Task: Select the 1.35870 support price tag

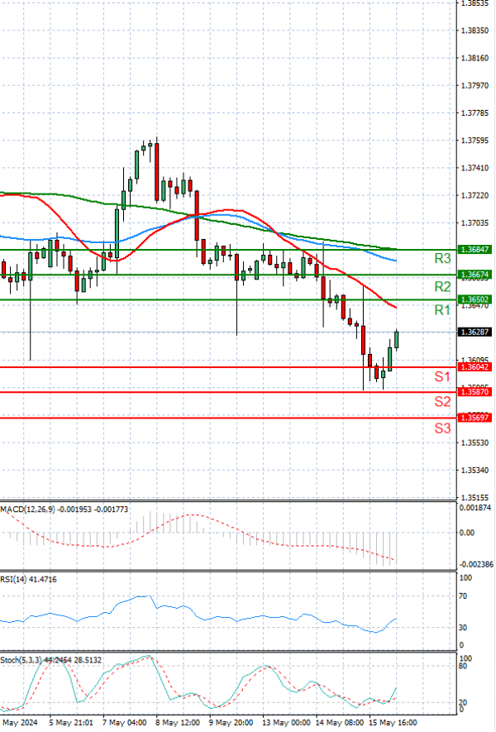Action: tap(475, 392)
